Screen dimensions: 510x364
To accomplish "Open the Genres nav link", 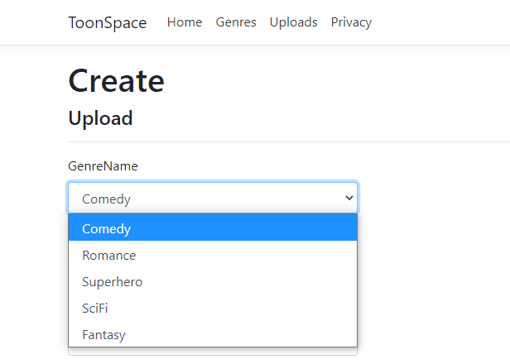I will [236, 22].
